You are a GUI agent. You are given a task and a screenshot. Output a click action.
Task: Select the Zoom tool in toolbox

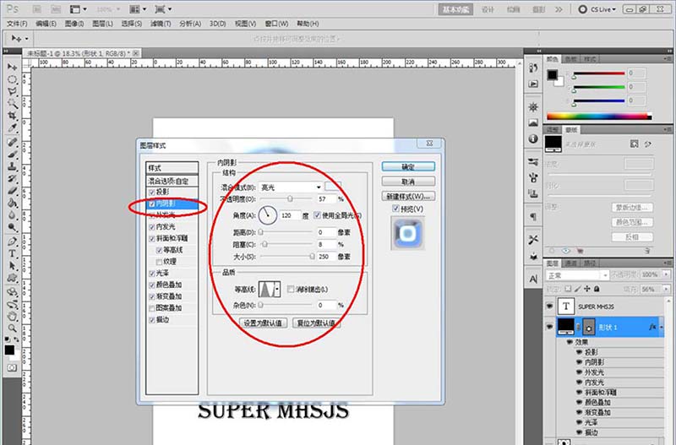click(12, 328)
